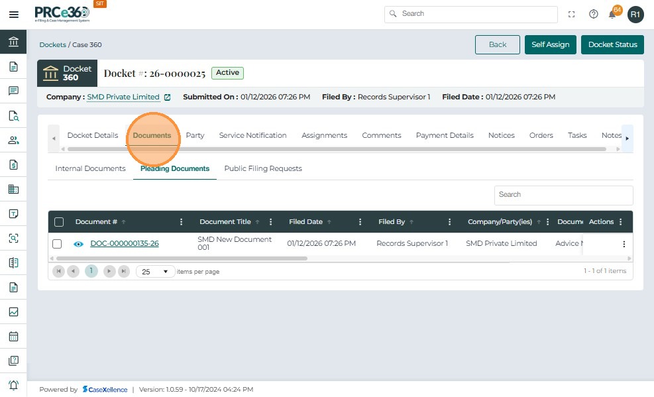Open the alarm bell sidebar icon
Image resolution: width=654 pixels, height=397 pixels.
click(13, 385)
